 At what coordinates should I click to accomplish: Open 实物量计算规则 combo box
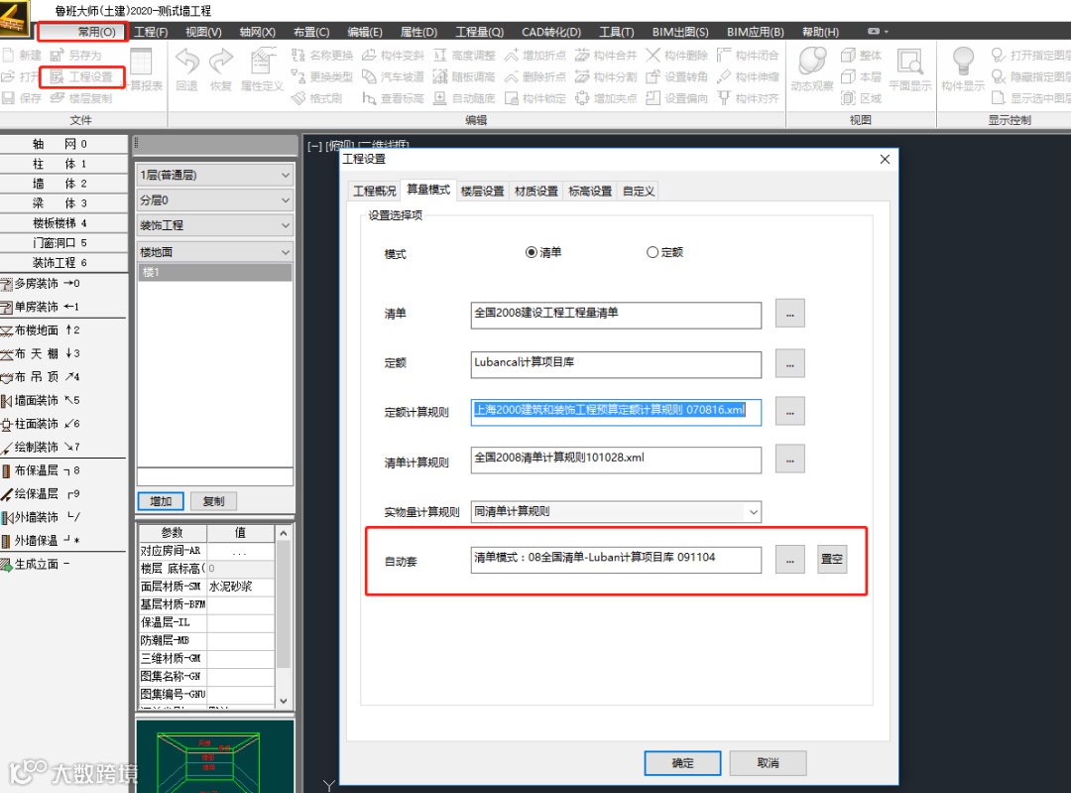616,511
